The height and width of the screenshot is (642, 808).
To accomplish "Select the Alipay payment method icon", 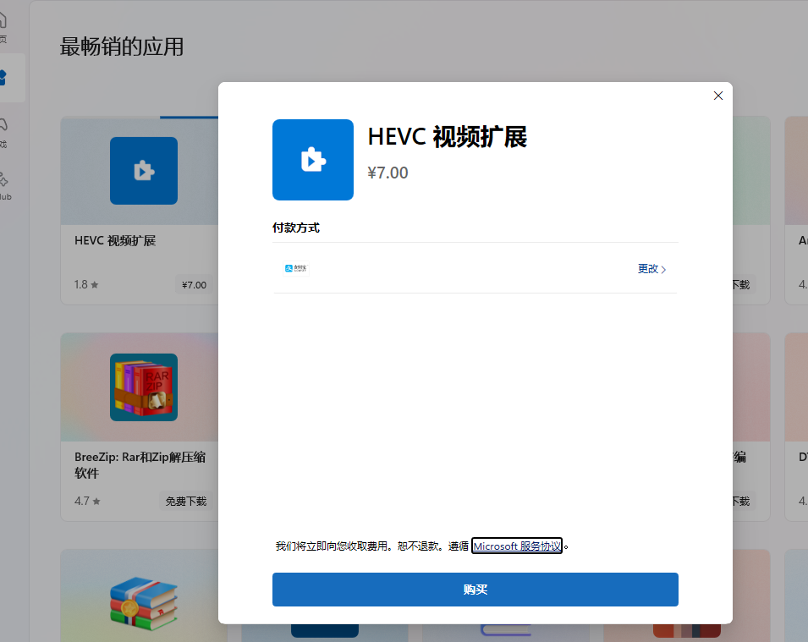I will [295, 268].
